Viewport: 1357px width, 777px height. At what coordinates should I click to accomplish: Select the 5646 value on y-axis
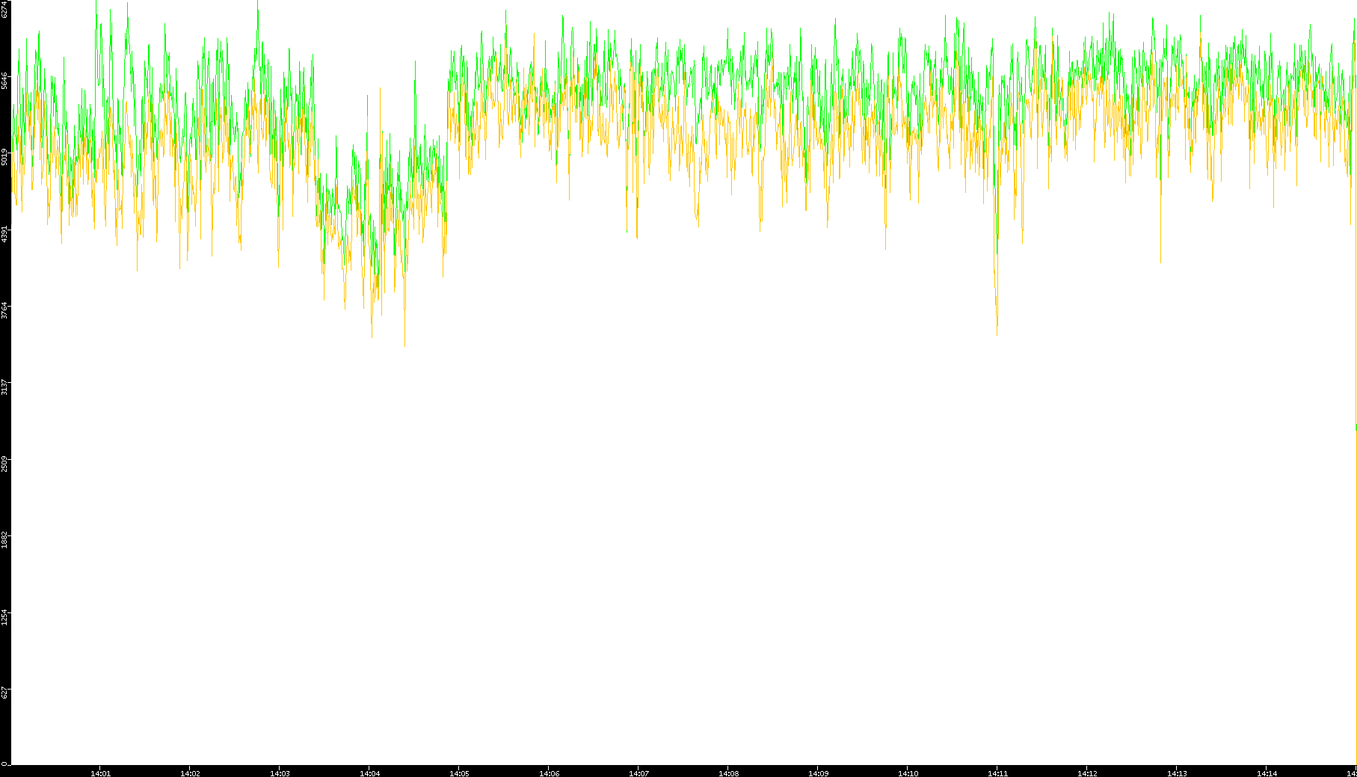pyautogui.click(x=5, y=80)
